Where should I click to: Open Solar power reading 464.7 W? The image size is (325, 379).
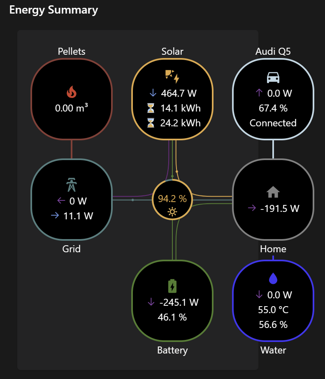pyautogui.click(x=178, y=93)
